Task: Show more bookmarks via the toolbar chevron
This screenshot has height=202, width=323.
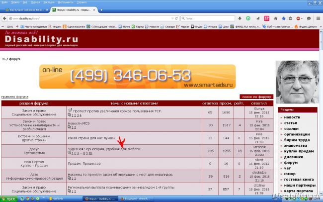Action: click(321, 26)
